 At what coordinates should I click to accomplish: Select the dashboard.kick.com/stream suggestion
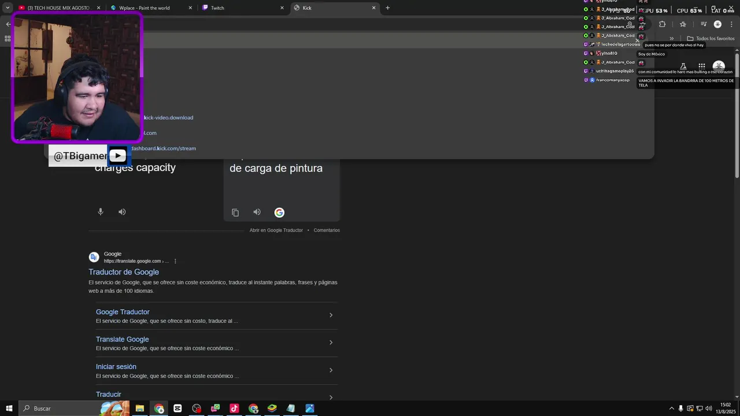[349, 148]
